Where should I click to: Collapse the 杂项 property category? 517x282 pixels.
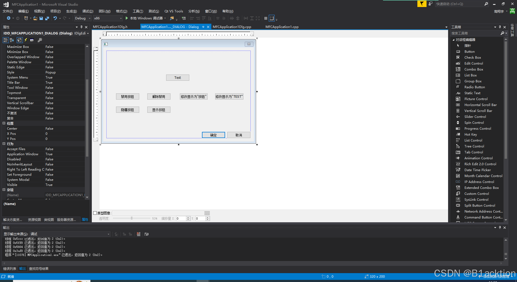click(x=4, y=190)
